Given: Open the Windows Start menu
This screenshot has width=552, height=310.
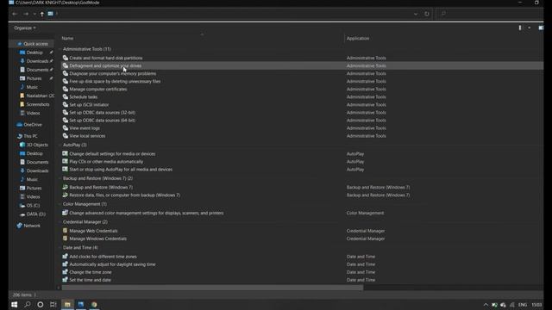Looking at the screenshot, I should pos(15,305).
